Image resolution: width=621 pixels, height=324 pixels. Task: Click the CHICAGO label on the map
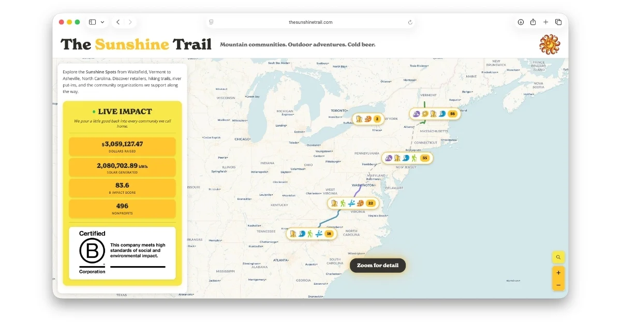[242, 139]
